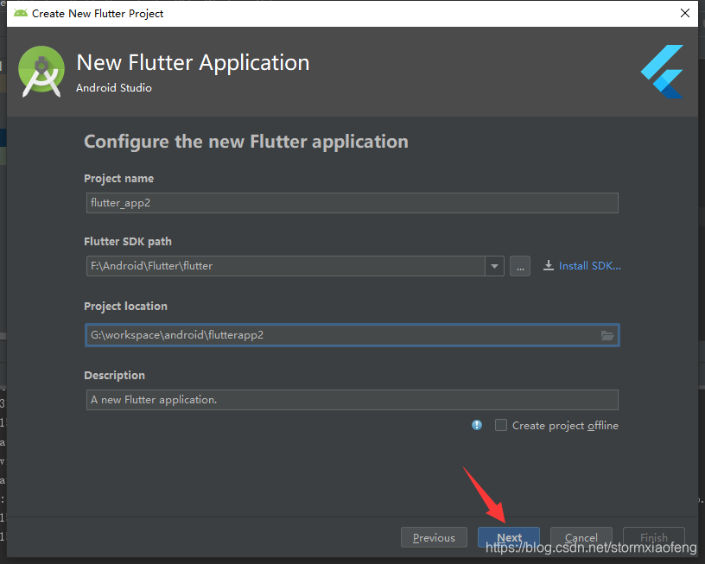The width and height of the screenshot is (705, 564).
Task: Click the Project name label
Action: pyautogui.click(x=118, y=179)
